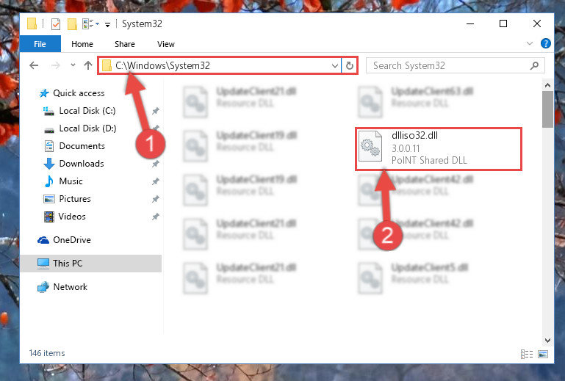565x381 pixels.
Task: Switch to the View ribbon tab
Action: (166, 44)
